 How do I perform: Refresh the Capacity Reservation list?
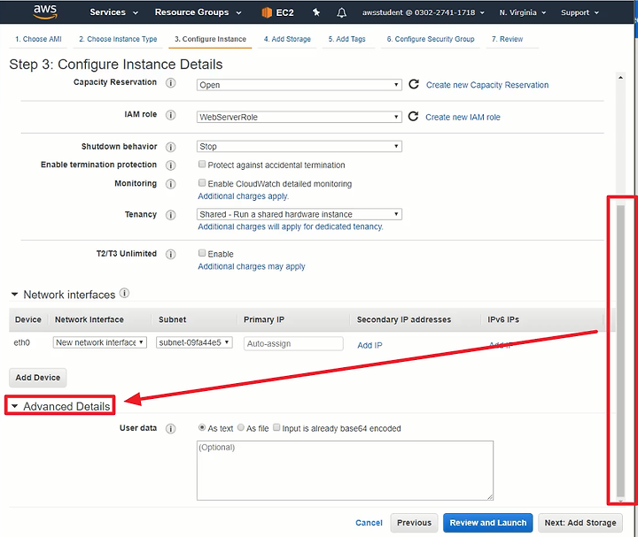[x=414, y=84]
